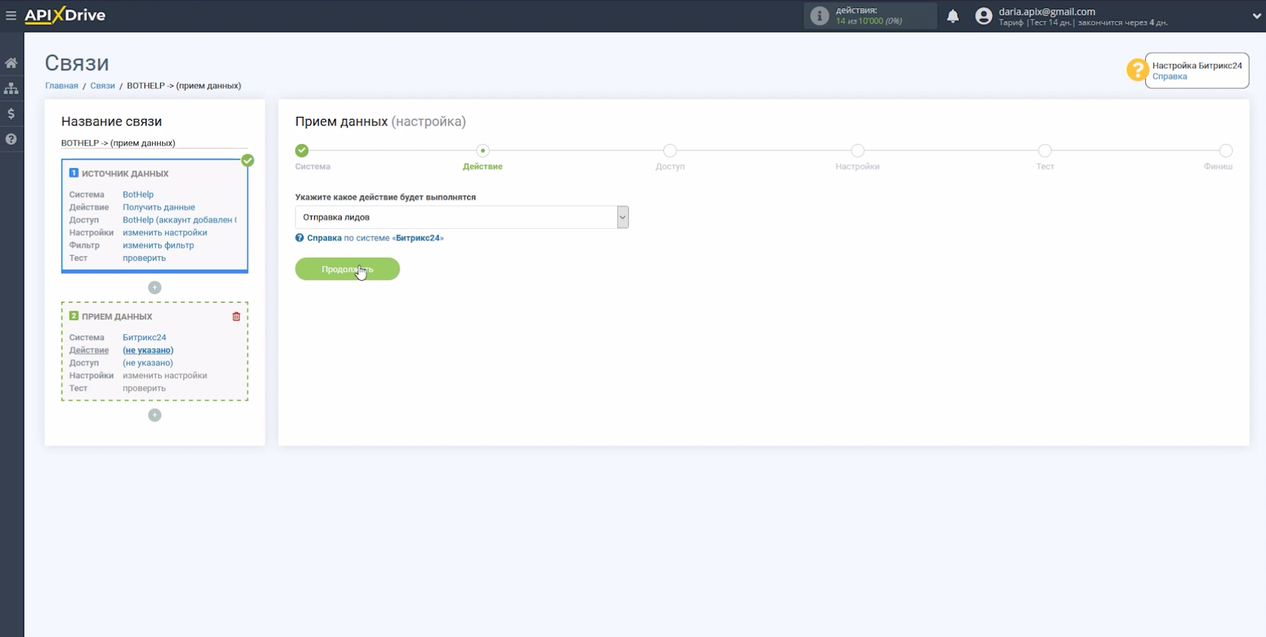Go to completed Система step

[302, 151]
